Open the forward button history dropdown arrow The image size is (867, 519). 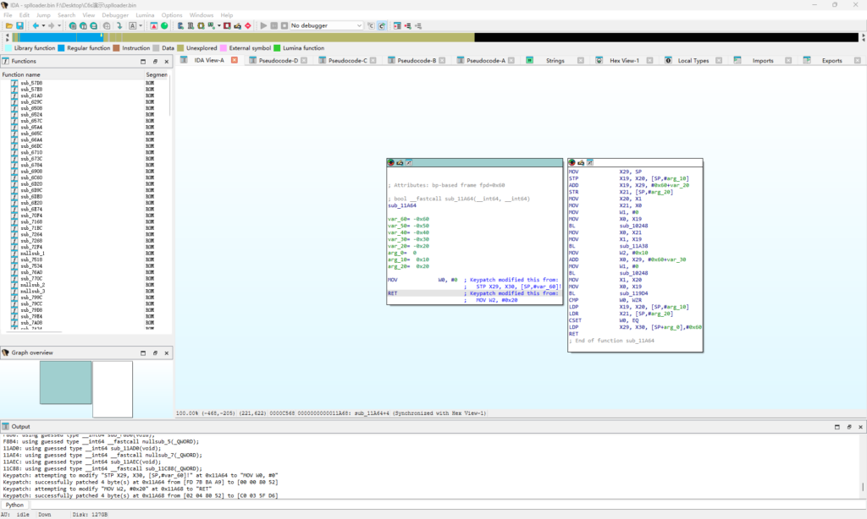coord(59,25)
